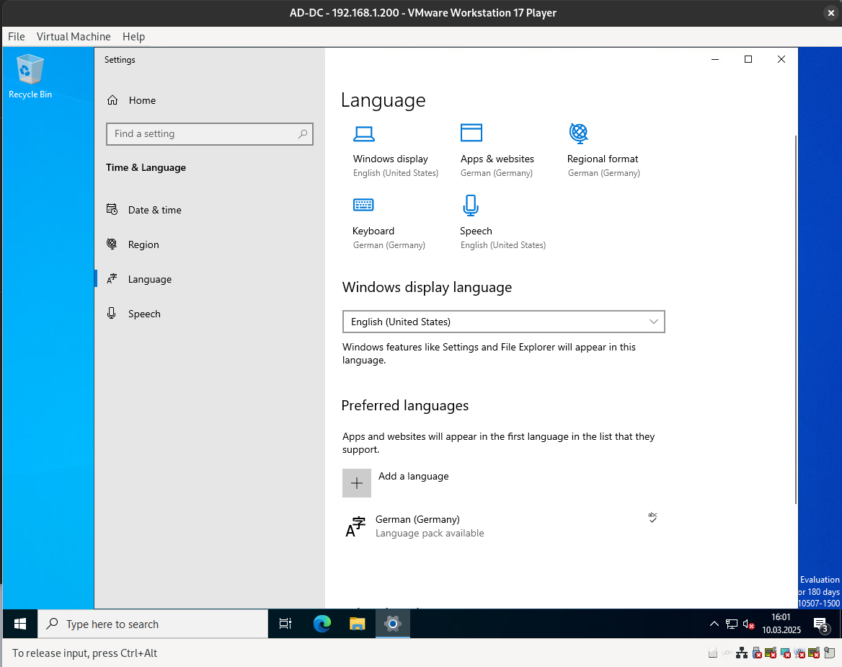Go to Settings Home

click(142, 100)
